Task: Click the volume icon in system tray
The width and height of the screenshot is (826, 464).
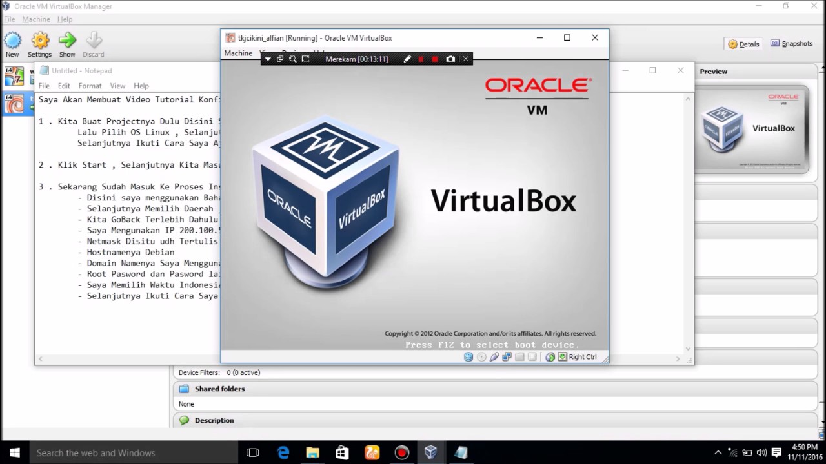Action: pyautogui.click(x=761, y=452)
